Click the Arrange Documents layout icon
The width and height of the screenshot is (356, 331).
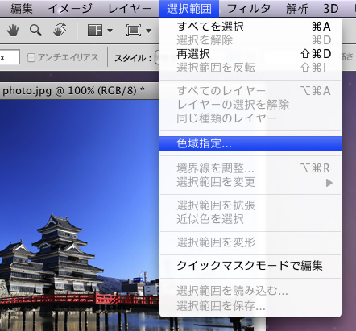click(x=95, y=31)
